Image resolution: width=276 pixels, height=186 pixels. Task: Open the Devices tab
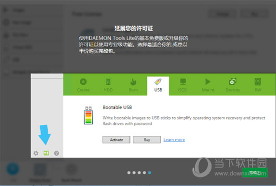(x=233, y=85)
